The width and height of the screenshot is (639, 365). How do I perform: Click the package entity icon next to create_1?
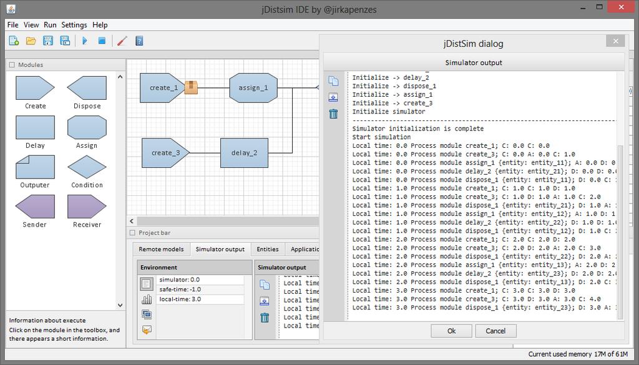(191, 87)
